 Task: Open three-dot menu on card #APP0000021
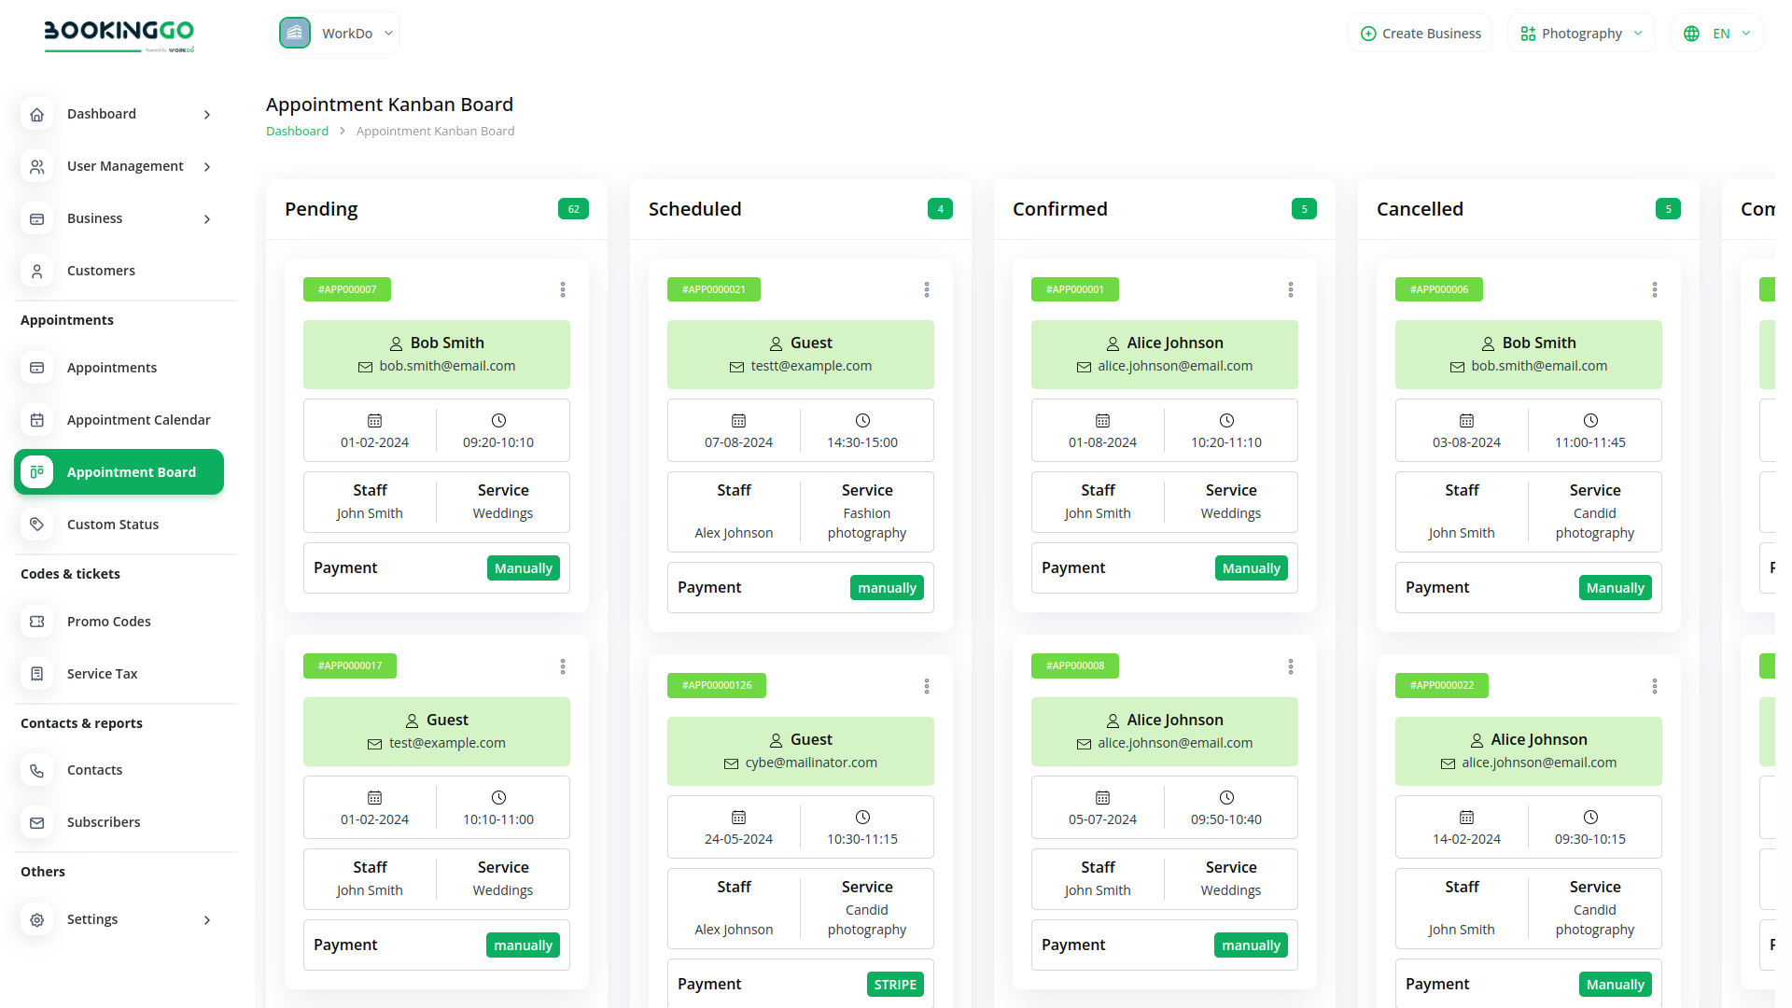tap(927, 290)
